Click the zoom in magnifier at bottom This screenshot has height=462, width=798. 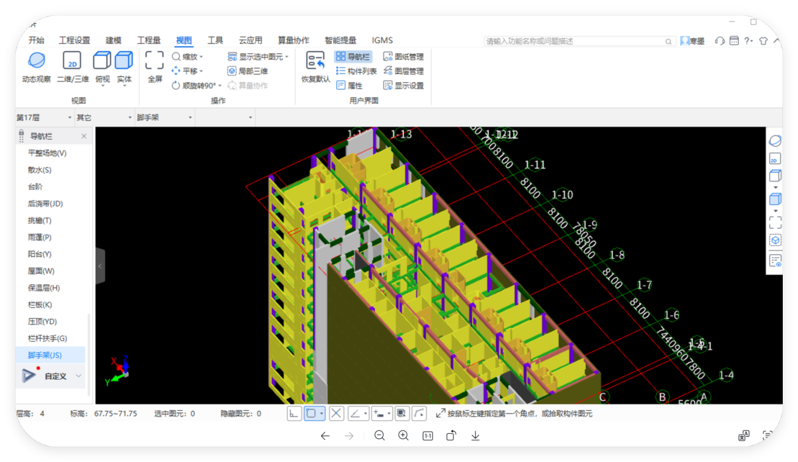pos(403,436)
